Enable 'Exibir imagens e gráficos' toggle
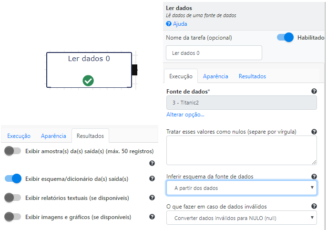 [x=13, y=217]
